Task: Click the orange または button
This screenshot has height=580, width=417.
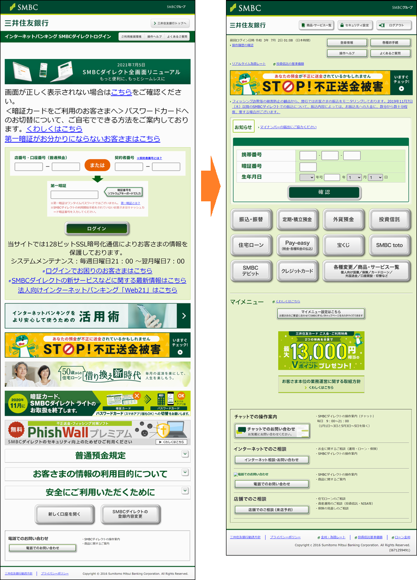Action: coord(97,165)
